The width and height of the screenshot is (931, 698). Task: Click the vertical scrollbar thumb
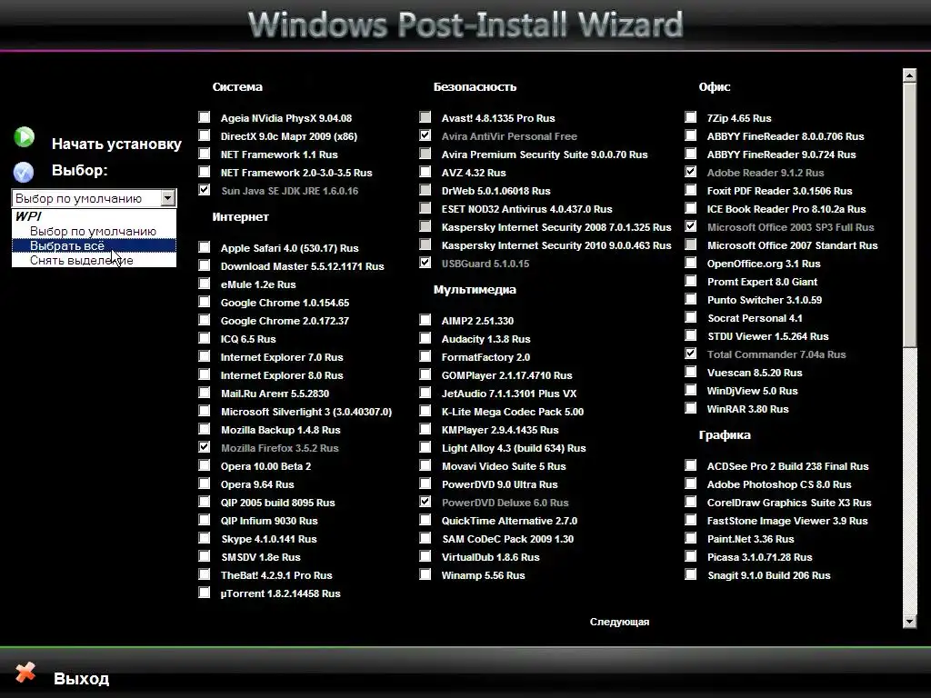909,214
